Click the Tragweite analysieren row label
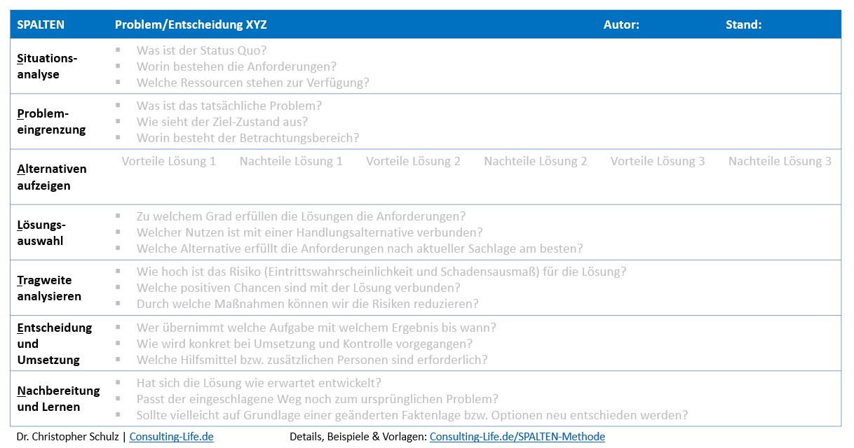Viewport: 854px width, 448px height. pyautogui.click(x=49, y=288)
